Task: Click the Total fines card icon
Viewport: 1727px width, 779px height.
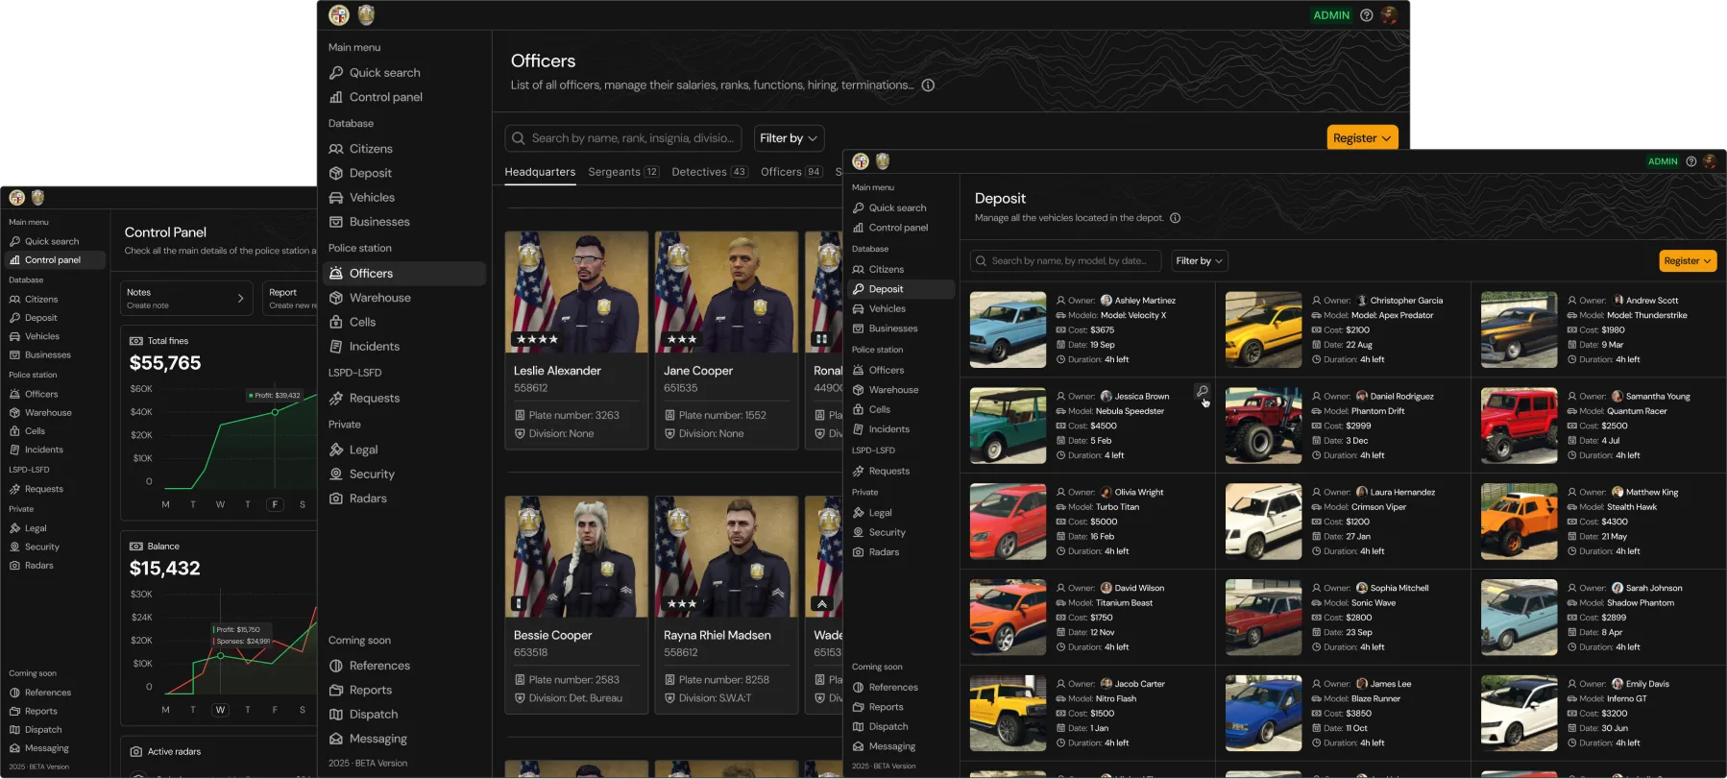Action: point(135,341)
